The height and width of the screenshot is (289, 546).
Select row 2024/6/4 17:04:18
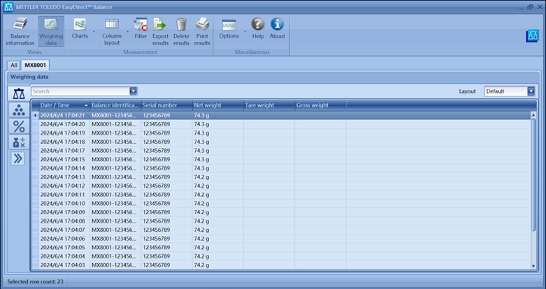[x=281, y=142]
